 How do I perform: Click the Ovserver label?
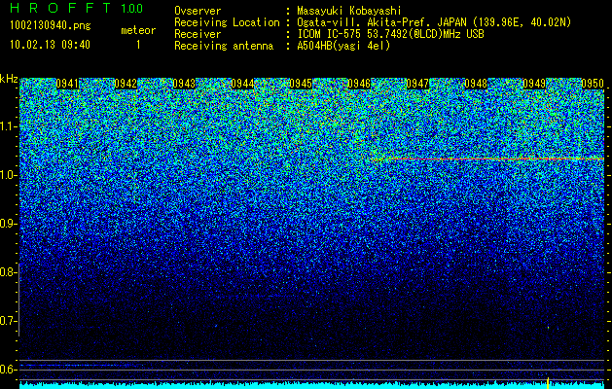click(198, 11)
